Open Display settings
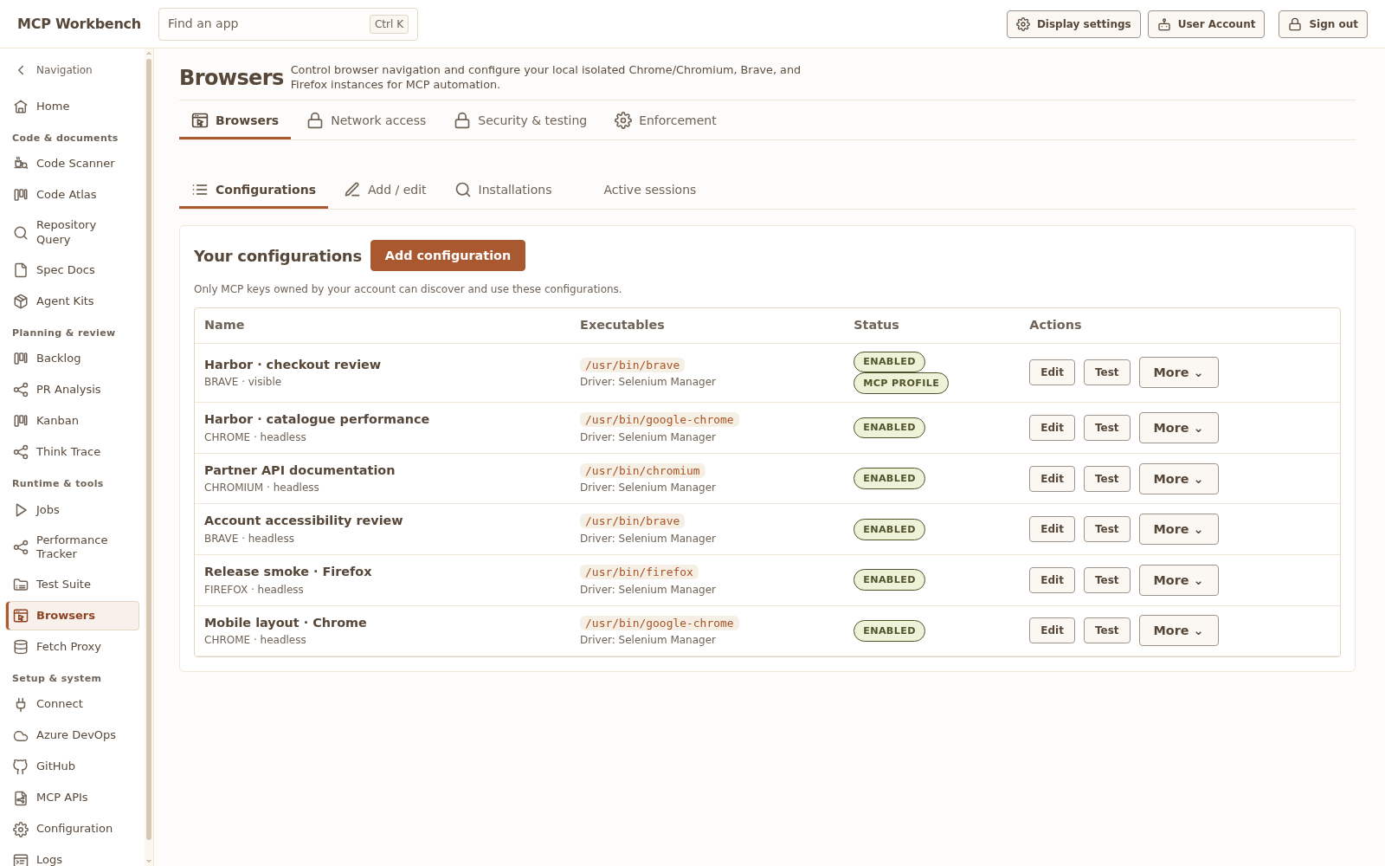The width and height of the screenshot is (1385, 866). click(1073, 24)
